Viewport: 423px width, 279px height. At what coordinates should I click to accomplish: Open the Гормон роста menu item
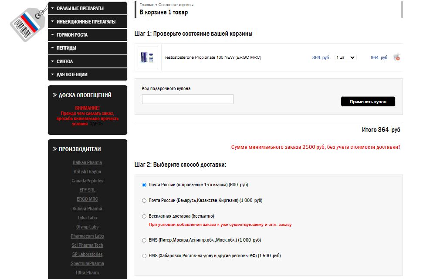tap(87, 35)
